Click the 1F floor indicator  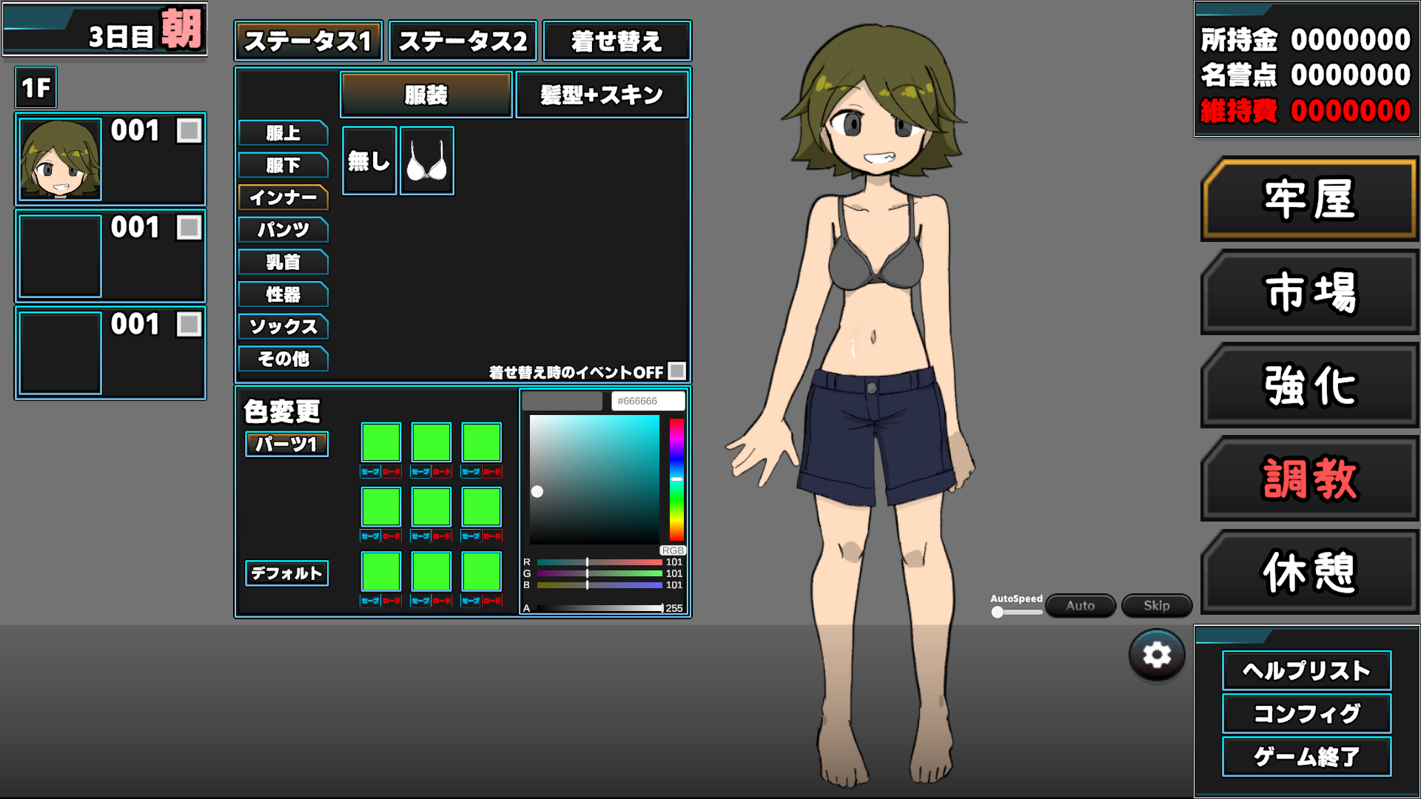click(36, 88)
